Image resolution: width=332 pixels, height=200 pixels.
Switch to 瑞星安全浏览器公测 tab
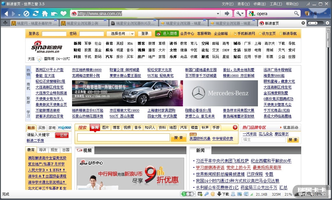pos(84,23)
